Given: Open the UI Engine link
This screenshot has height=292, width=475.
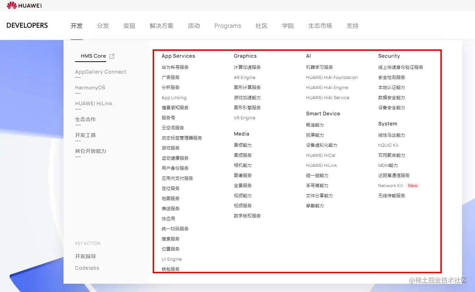Looking at the screenshot, I should (172, 259).
